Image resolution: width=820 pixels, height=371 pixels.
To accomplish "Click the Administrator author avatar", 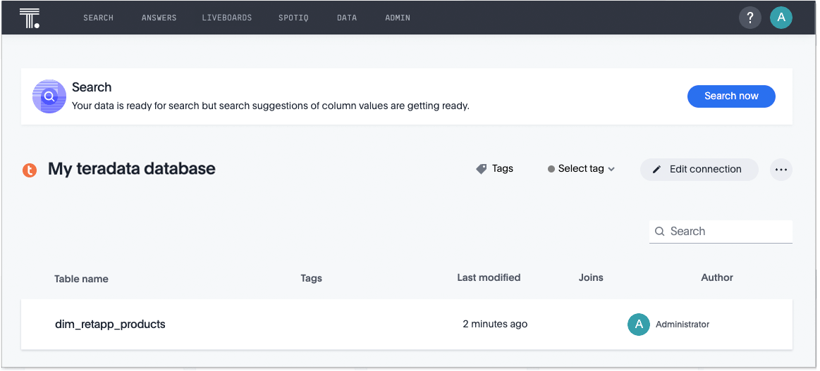I will [638, 325].
